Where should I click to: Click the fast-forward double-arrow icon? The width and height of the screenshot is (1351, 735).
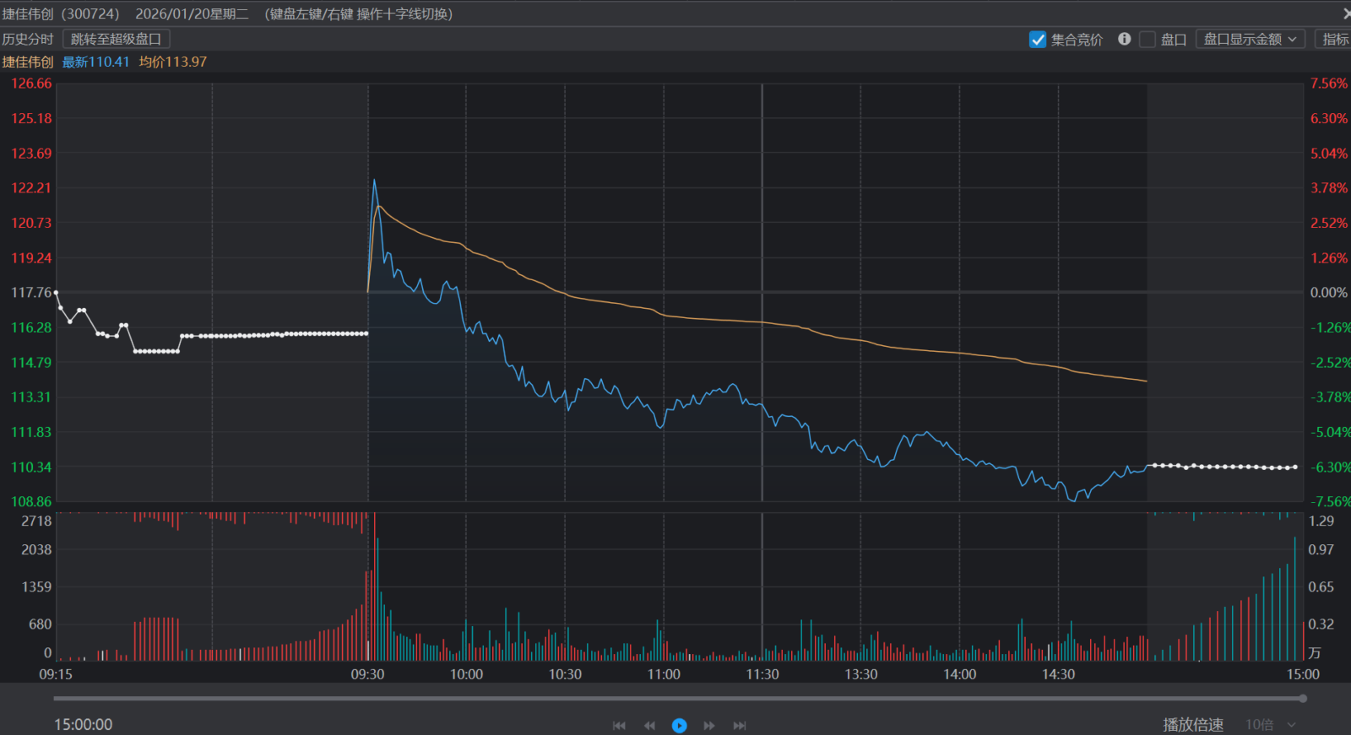[709, 726]
